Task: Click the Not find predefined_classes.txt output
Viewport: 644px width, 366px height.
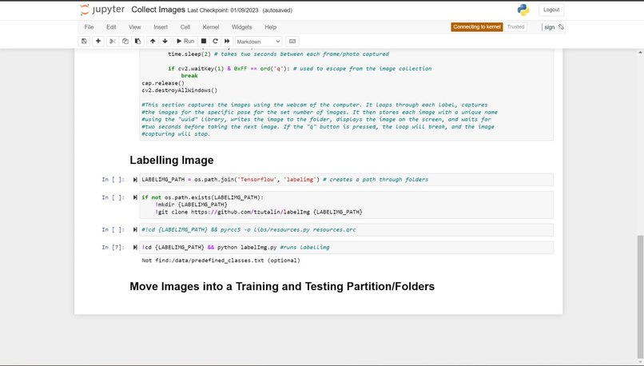Action: coord(221,261)
